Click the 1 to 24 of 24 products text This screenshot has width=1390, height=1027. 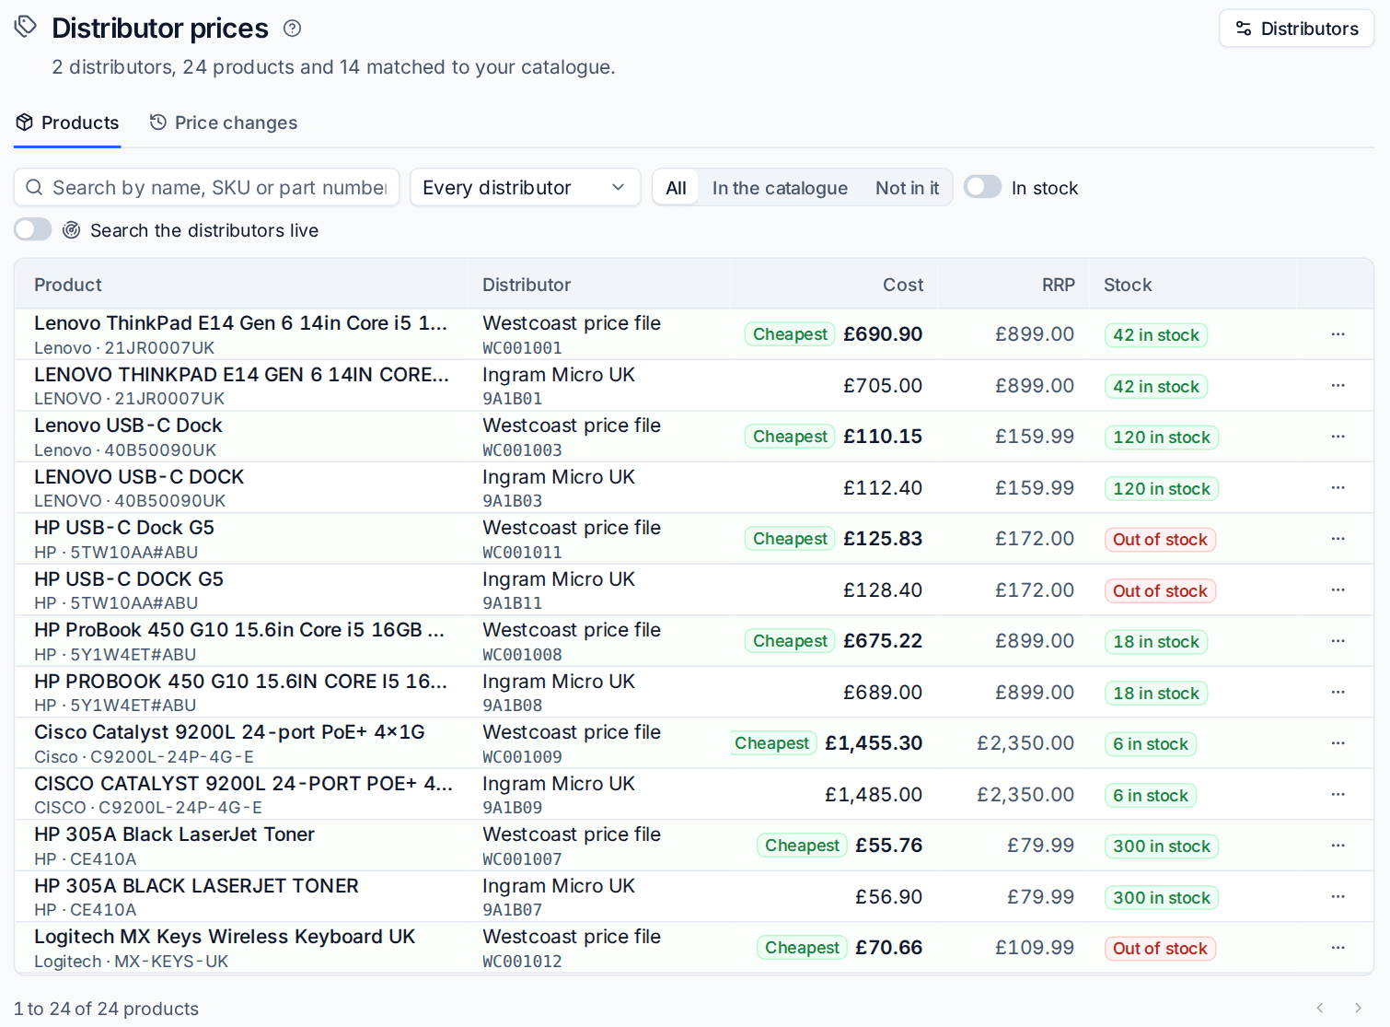click(x=106, y=1009)
